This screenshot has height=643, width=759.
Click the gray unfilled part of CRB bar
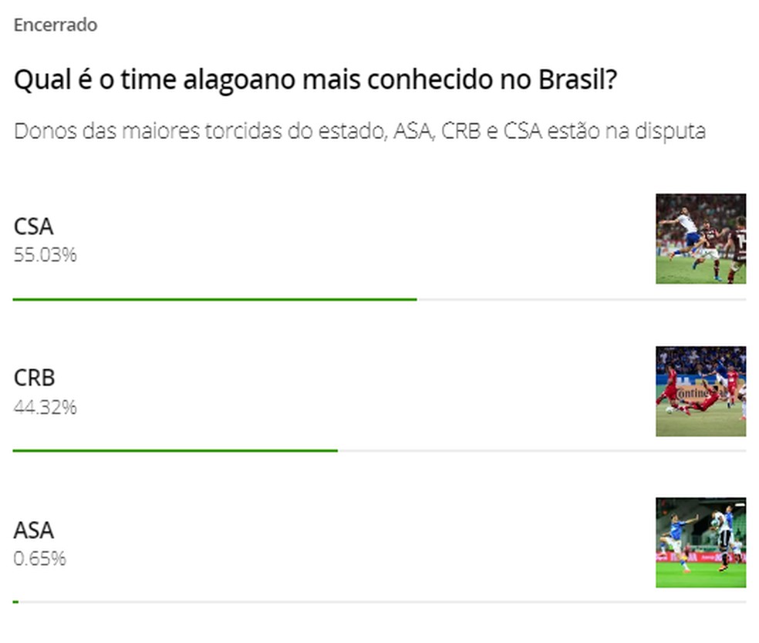click(541, 450)
